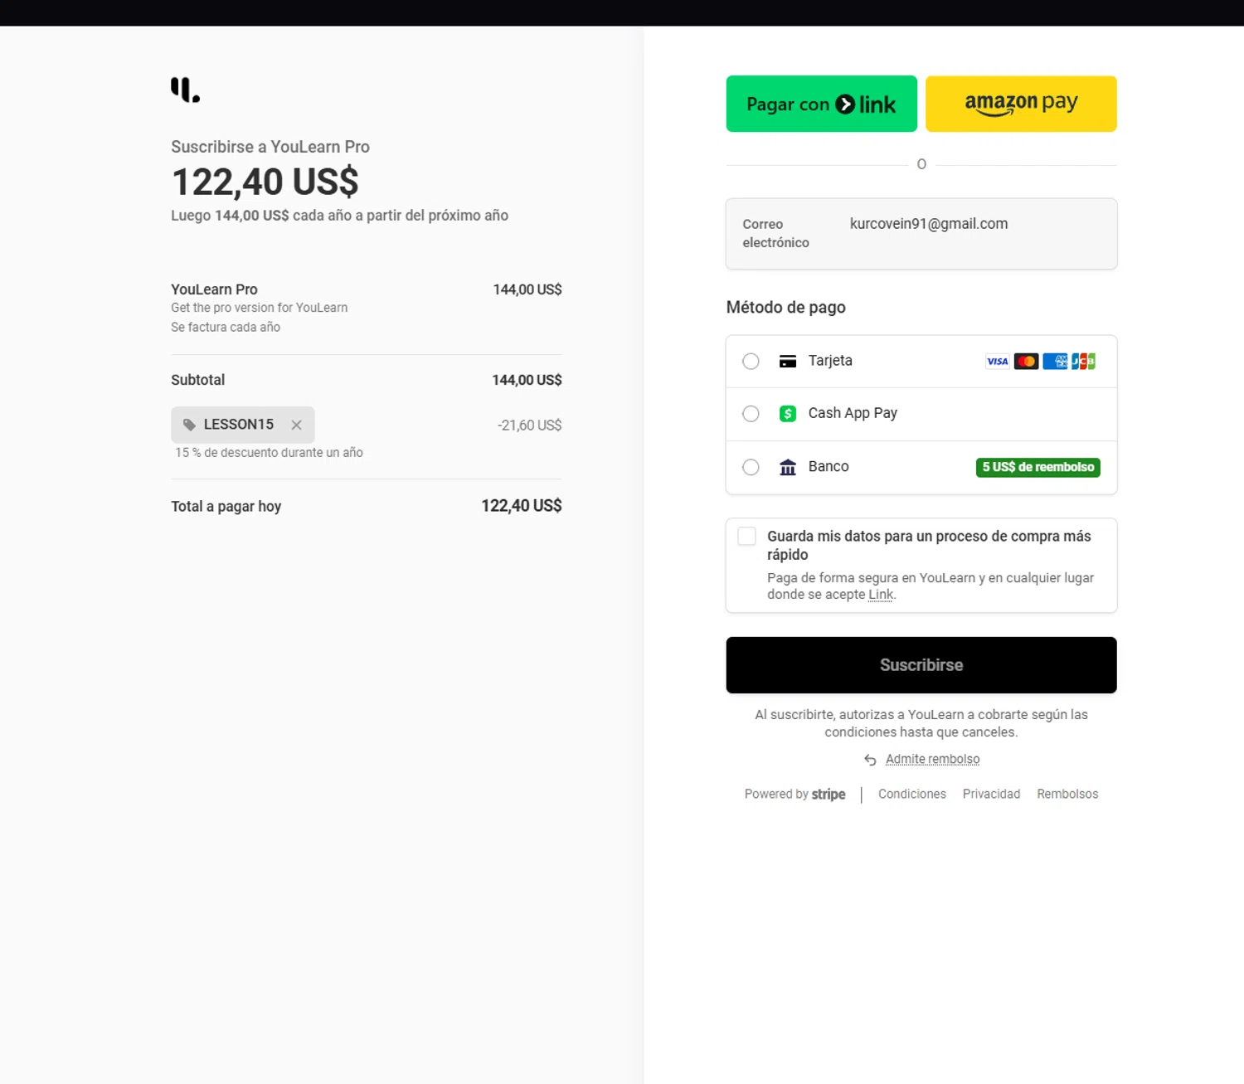Click the Mastercard logo
This screenshot has height=1084, width=1244.
tap(1026, 361)
